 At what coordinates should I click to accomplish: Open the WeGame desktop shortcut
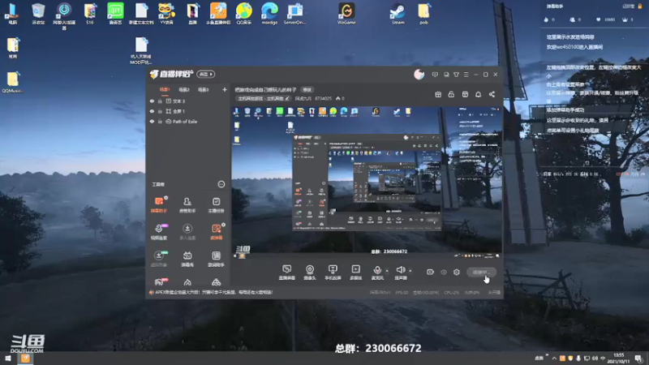click(346, 14)
